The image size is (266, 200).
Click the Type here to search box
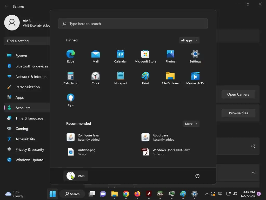pyautogui.click(x=133, y=24)
